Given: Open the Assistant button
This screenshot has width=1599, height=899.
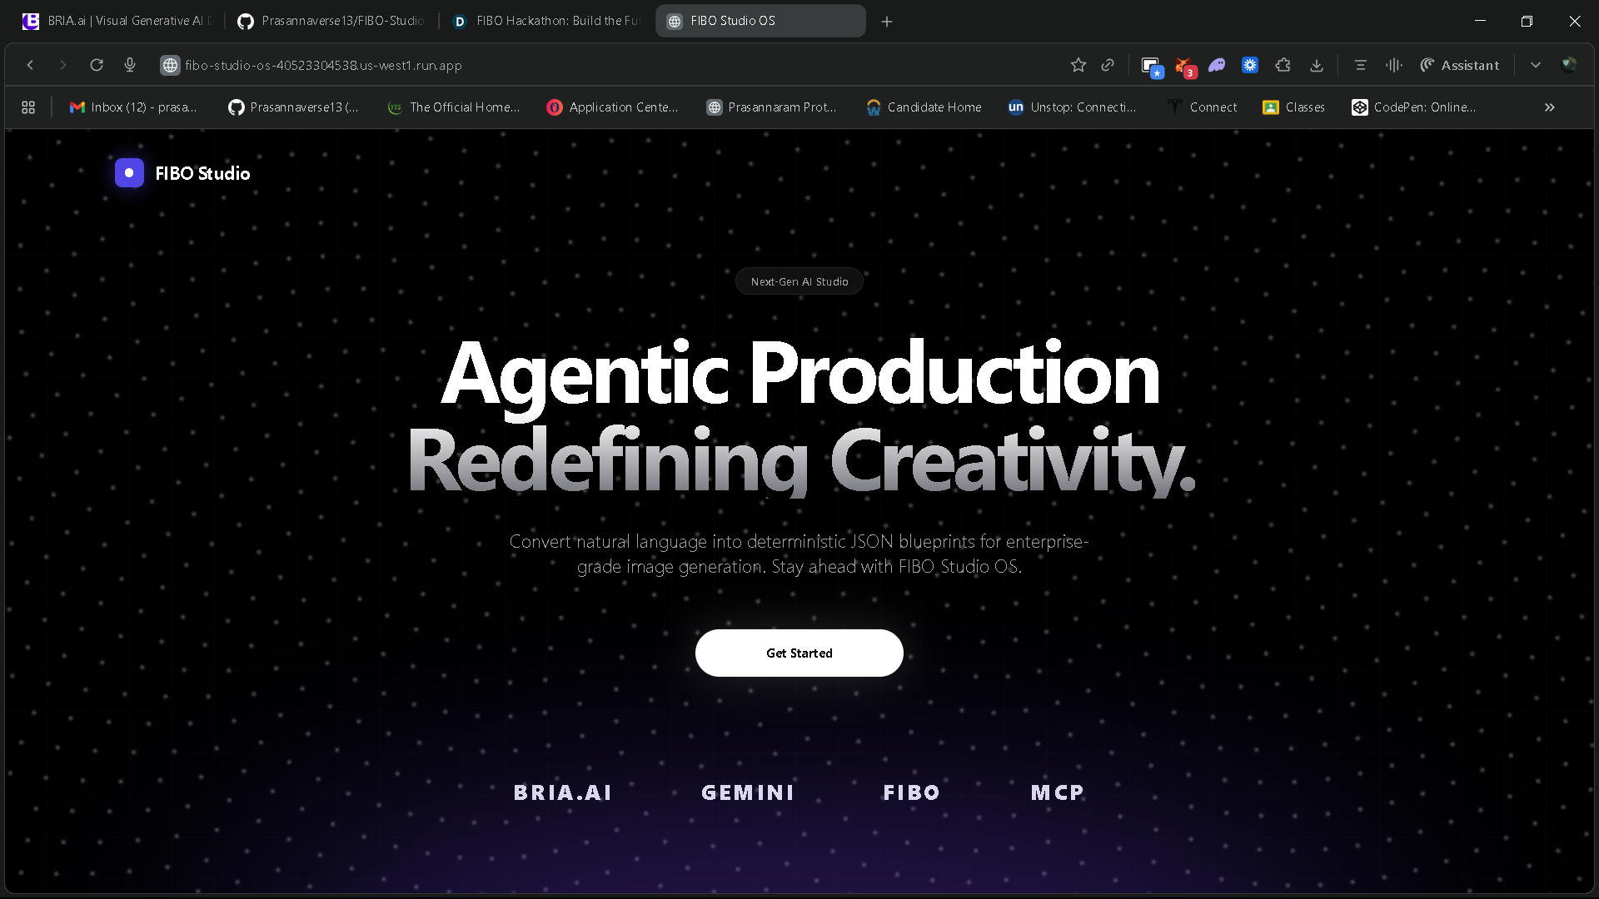Looking at the screenshot, I should [1459, 65].
